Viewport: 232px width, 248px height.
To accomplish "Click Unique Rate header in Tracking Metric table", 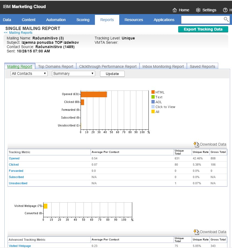I will coord(201,152).
